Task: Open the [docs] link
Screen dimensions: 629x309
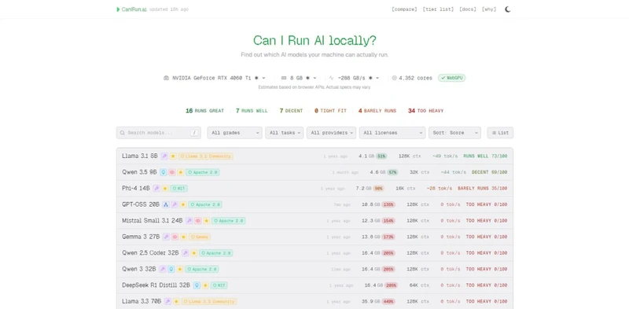Action: [468, 9]
